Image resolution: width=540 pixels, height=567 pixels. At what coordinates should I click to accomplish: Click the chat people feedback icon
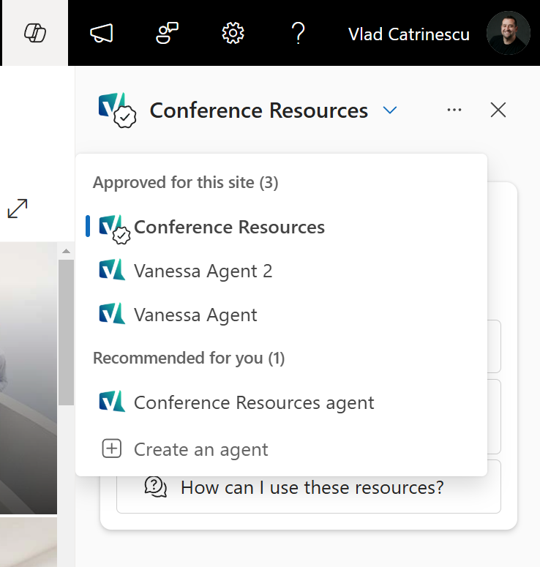pyautogui.click(x=167, y=33)
